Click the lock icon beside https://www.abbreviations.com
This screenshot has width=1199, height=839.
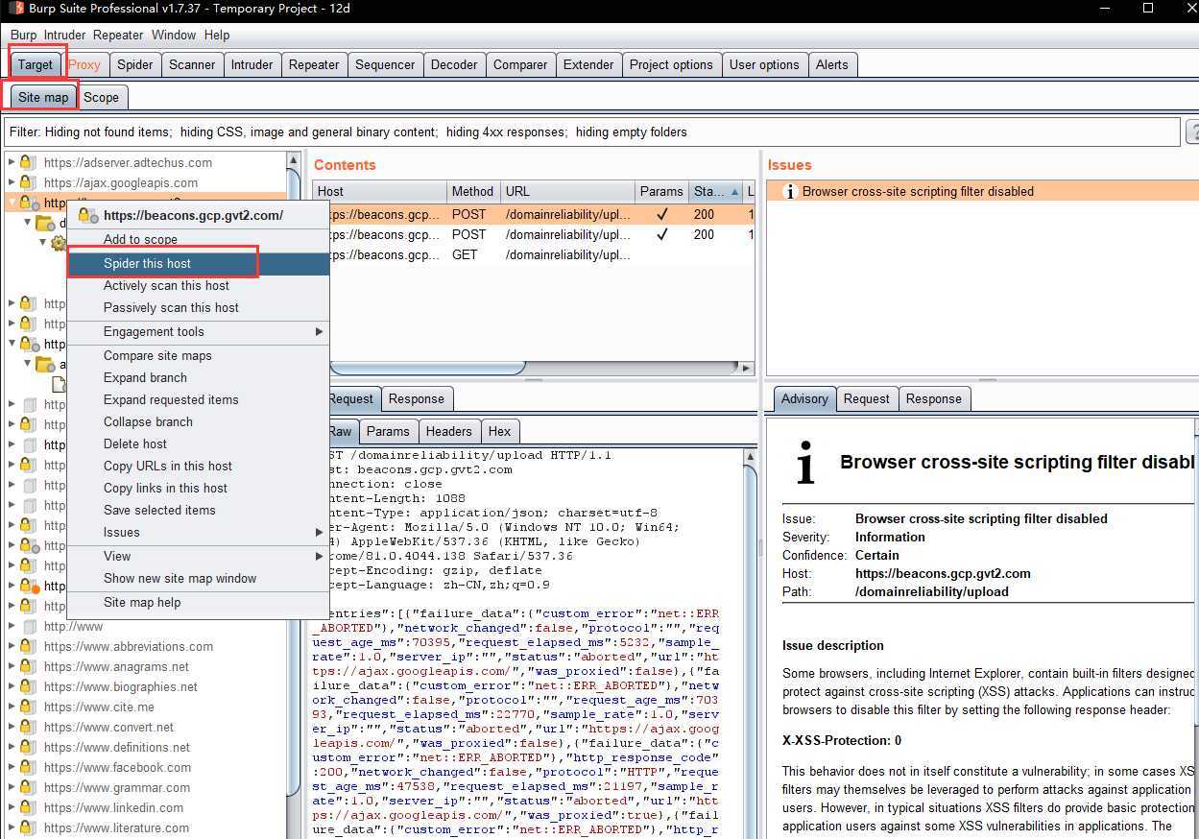coord(28,646)
